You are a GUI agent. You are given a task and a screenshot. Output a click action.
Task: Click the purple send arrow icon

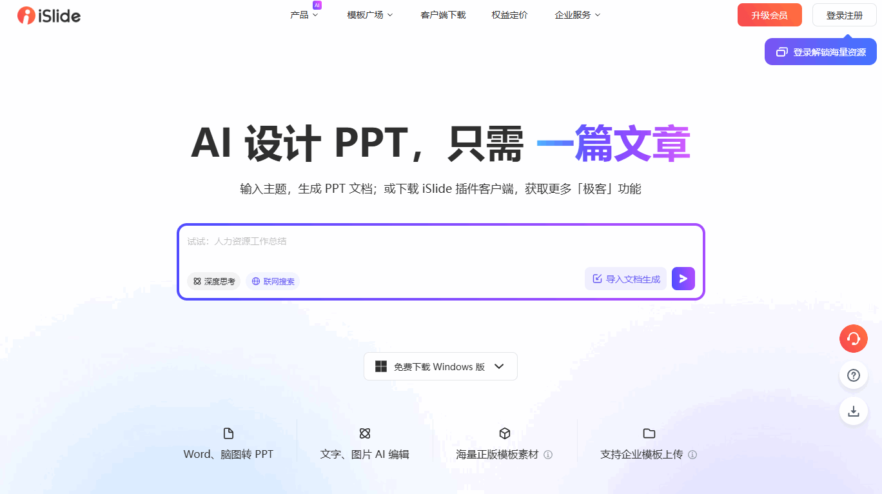(683, 279)
